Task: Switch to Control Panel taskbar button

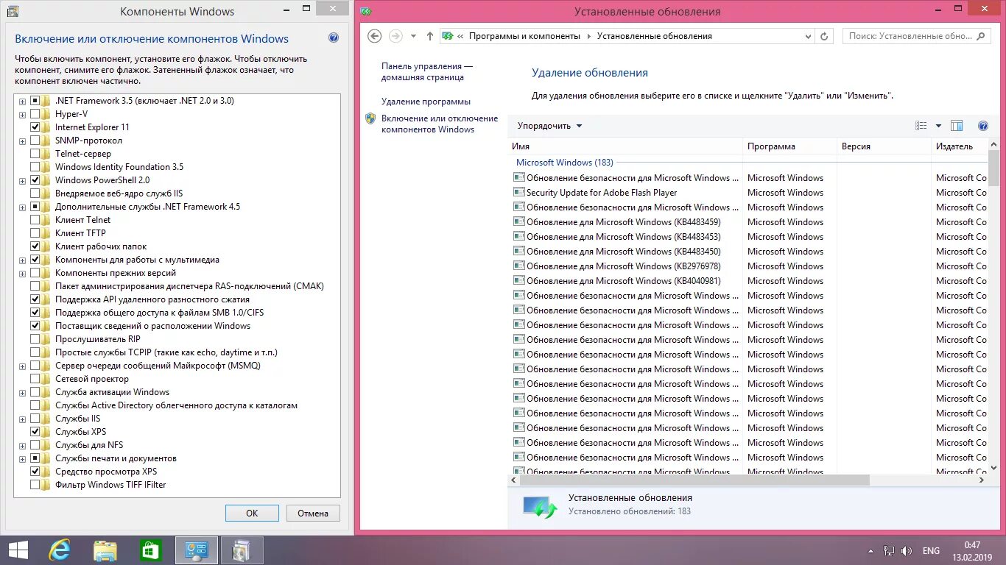Action: 197,550
